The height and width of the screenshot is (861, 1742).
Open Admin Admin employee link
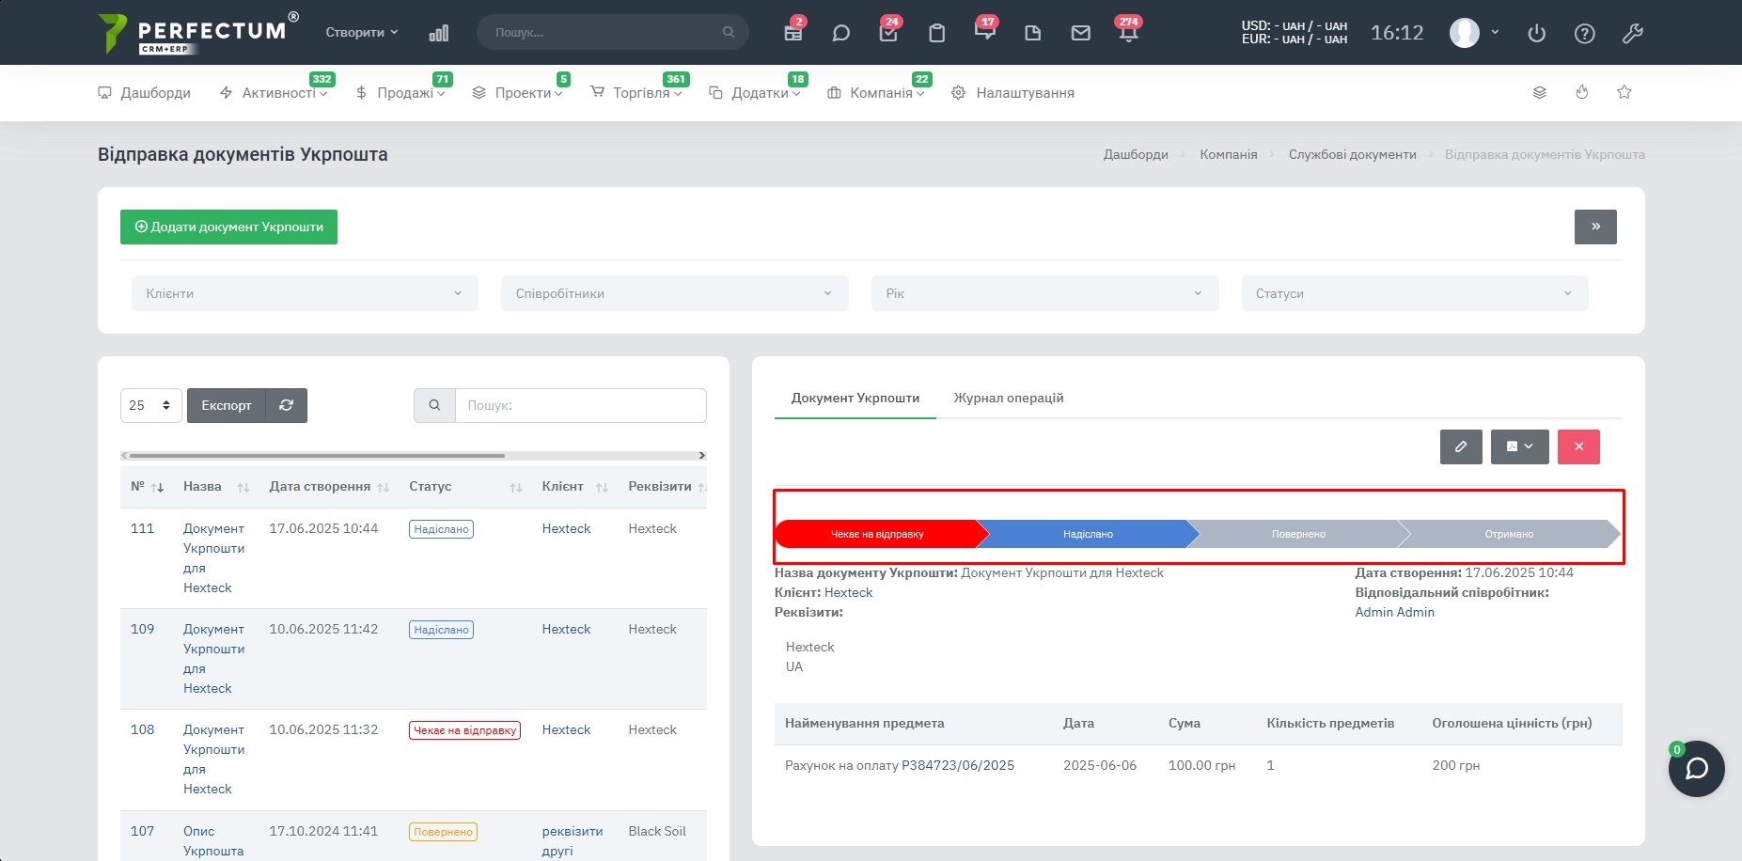coord(1394,612)
